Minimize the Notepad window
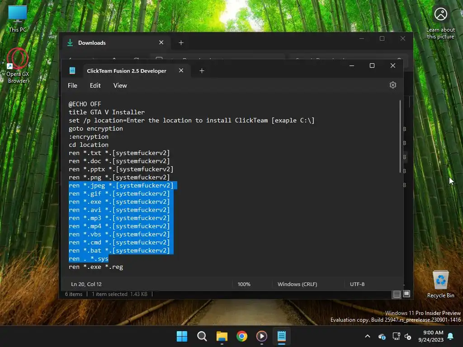Screen dimensions: 463x347 [352, 66]
